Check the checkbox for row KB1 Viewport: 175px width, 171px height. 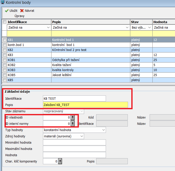[x=5, y=40]
